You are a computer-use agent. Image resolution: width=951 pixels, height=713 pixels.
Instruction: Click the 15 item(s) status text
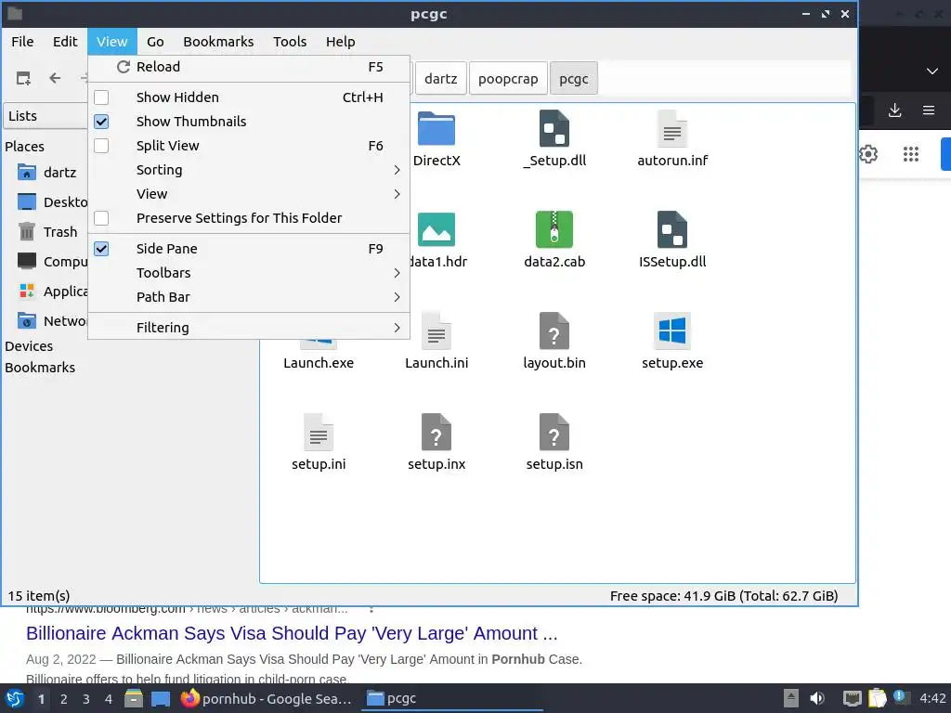pos(39,596)
